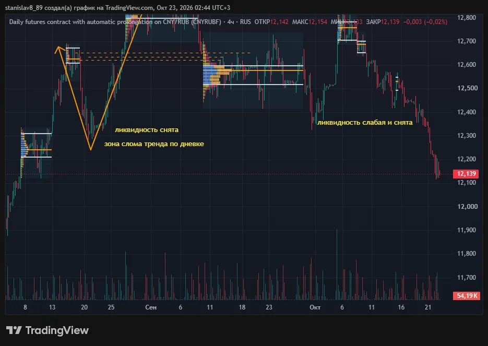Screen dimensions: 488x346
Task: Click the "Окт" month label on time axis
Action: click(315, 307)
